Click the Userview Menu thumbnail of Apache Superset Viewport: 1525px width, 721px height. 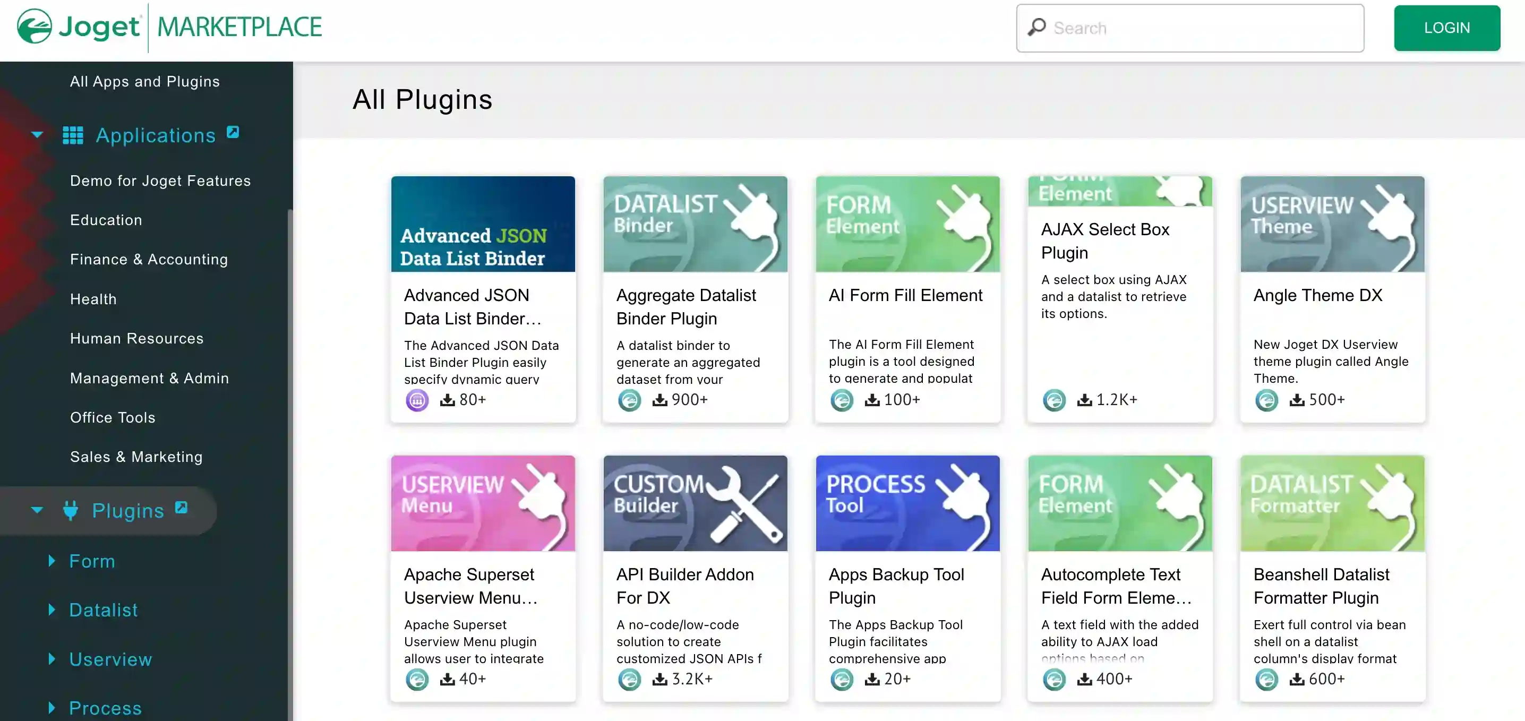click(x=483, y=503)
